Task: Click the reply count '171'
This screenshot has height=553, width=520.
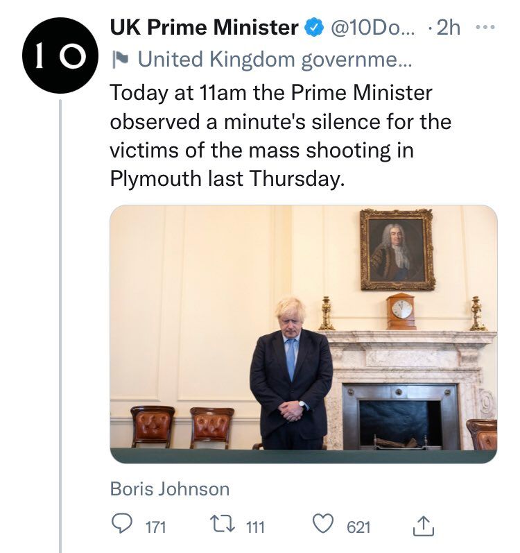Action: [x=155, y=527]
